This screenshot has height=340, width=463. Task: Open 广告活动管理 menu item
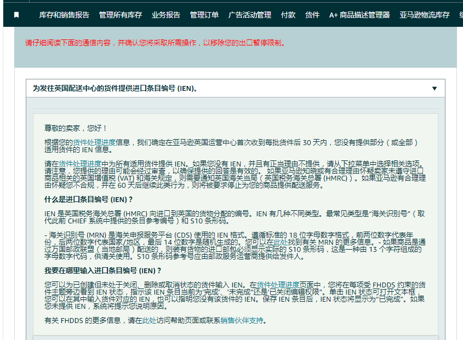click(249, 15)
